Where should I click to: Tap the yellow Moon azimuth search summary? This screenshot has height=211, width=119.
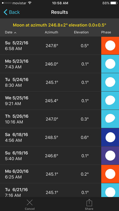click(x=59, y=25)
